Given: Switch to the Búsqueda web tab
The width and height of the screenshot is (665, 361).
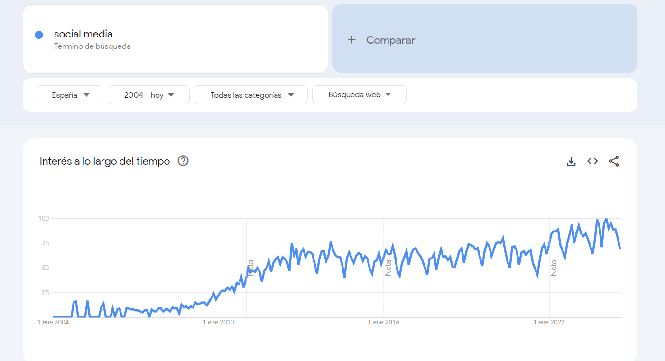Looking at the screenshot, I should tap(359, 94).
